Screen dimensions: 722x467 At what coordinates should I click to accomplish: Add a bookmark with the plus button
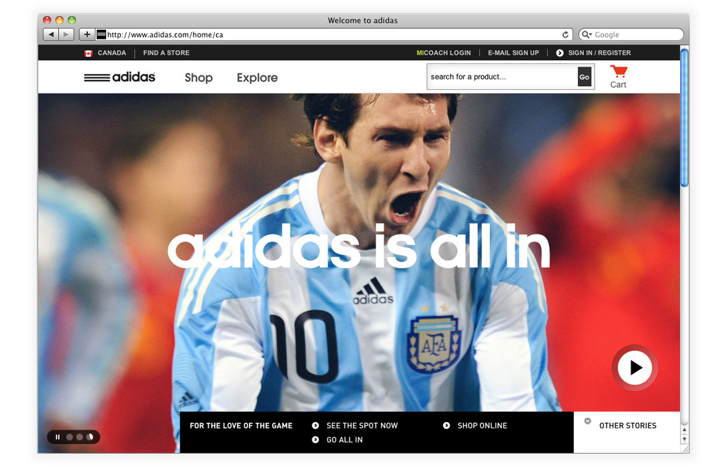pyautogui.click(x=87, y=35)
